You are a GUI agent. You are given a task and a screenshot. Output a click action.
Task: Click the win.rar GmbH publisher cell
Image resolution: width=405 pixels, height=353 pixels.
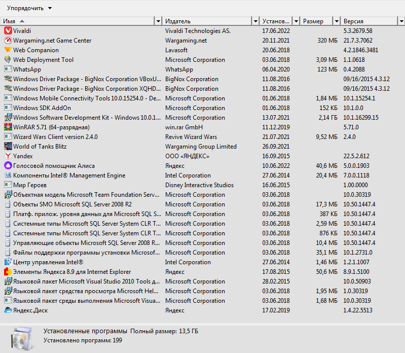click(184, 127)
